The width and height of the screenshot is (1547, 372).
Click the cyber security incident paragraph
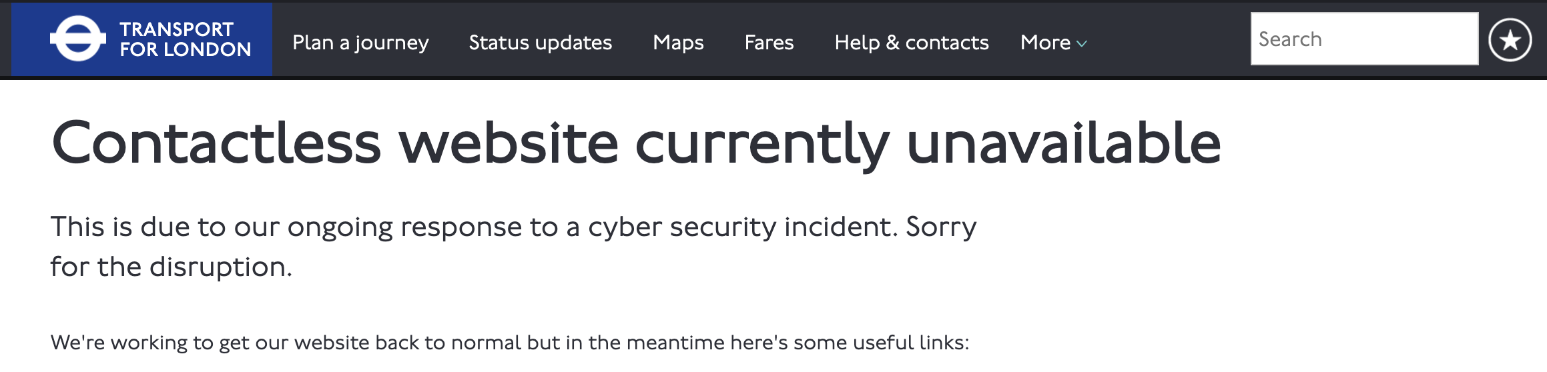(x=513, y=247)
